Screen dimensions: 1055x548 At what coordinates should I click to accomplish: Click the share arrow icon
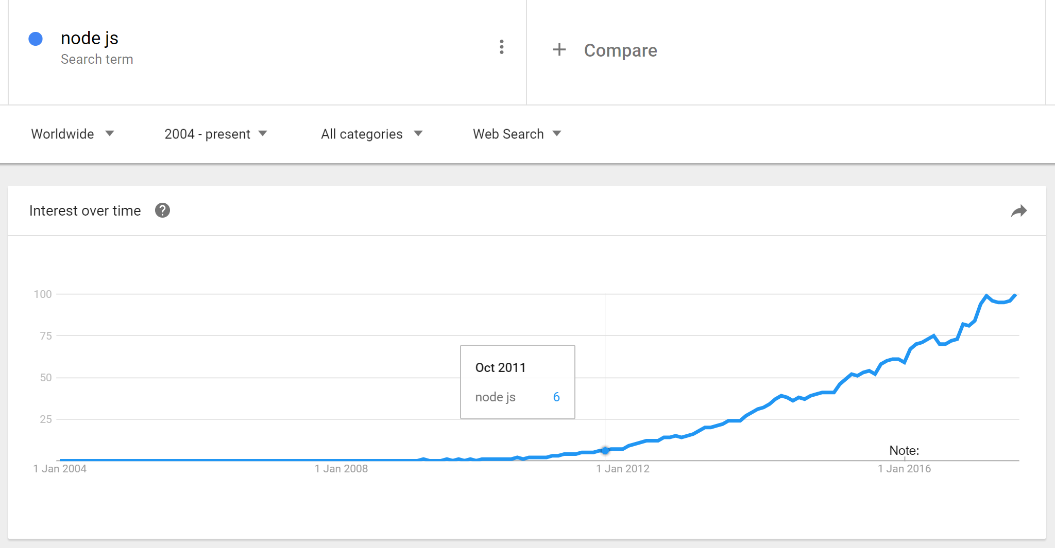[x=1018, y=211]
